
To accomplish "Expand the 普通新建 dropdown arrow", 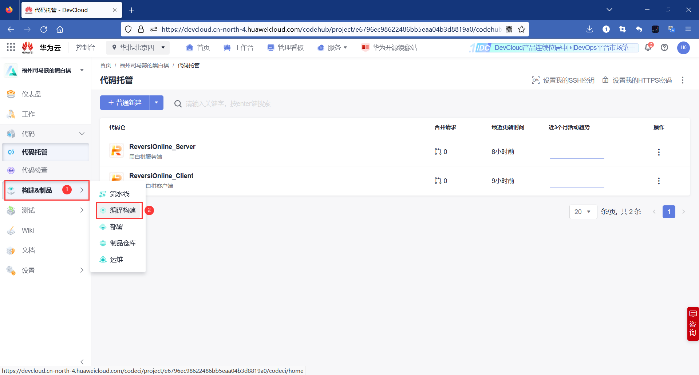I will point(157,103).
